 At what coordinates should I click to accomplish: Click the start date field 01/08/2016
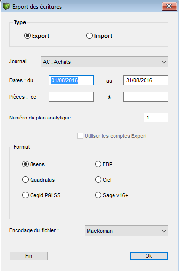[x=71, y=80]
